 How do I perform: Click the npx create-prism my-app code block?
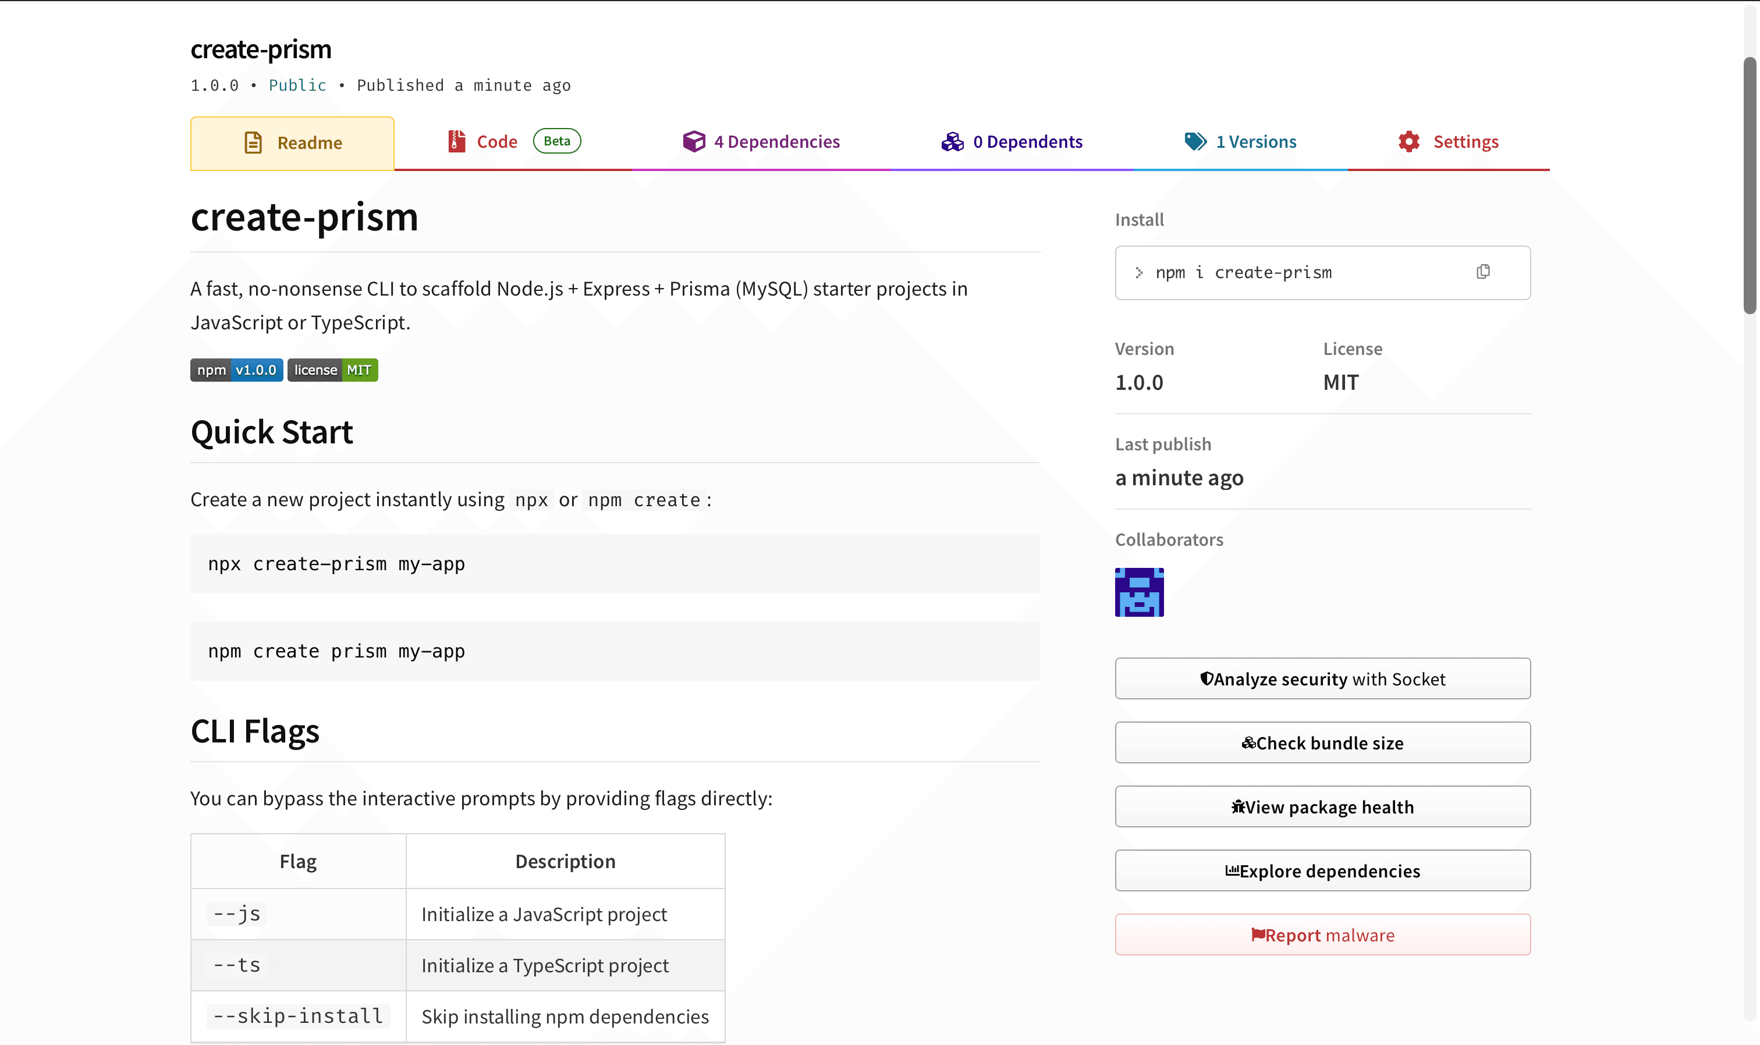(615, 564)
